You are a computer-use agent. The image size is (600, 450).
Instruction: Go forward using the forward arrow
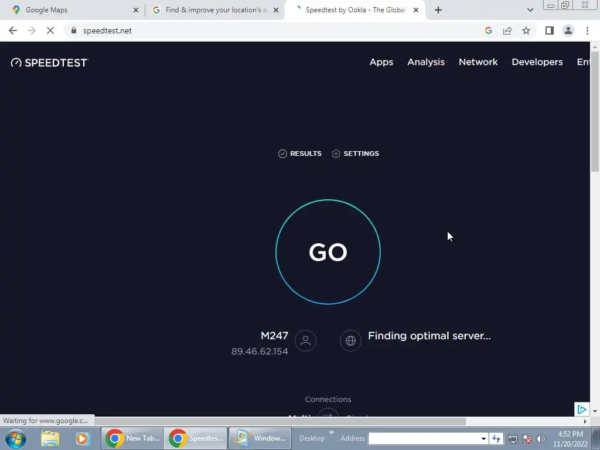[32, 30]
